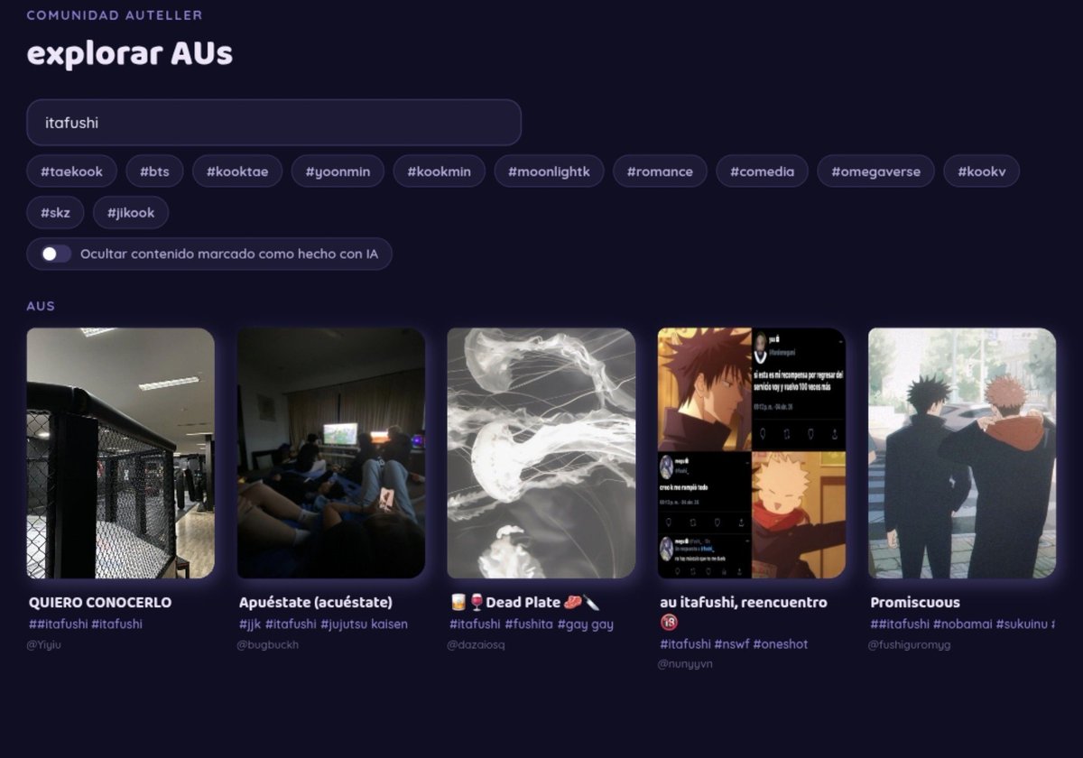Choose the #moonlightk tag chip
This screenshot has width=1083, height=758.
[549, 171]
